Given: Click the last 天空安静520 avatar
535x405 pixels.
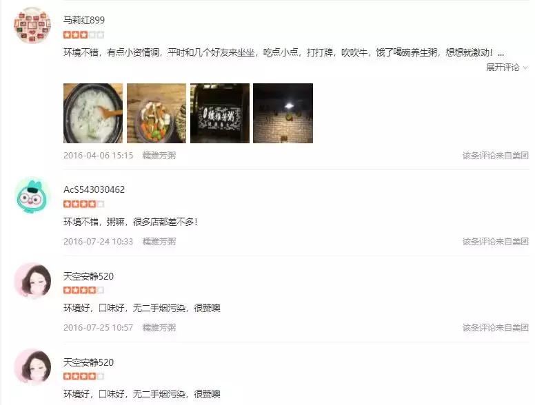Looking at the screenshot, I should pyautogui.click(x=32, y=367).
